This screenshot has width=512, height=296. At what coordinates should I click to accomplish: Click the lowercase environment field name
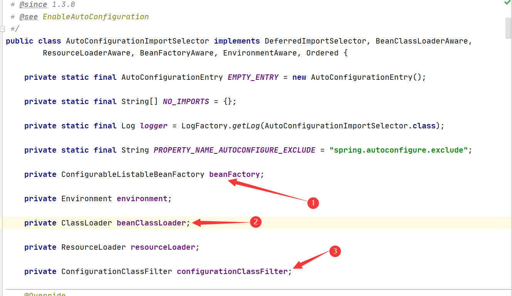point(142,199)
